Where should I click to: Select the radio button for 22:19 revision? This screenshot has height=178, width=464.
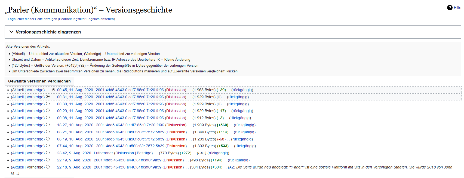(48, 160)
